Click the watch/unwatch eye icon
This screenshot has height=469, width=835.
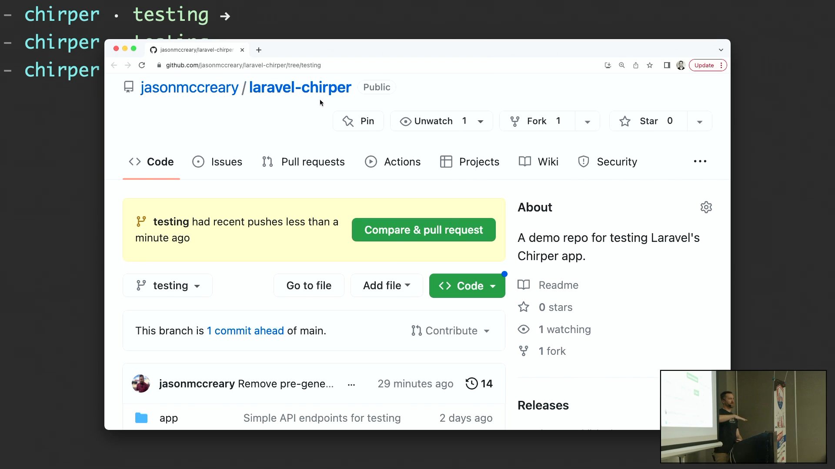[x=406, y=121]
